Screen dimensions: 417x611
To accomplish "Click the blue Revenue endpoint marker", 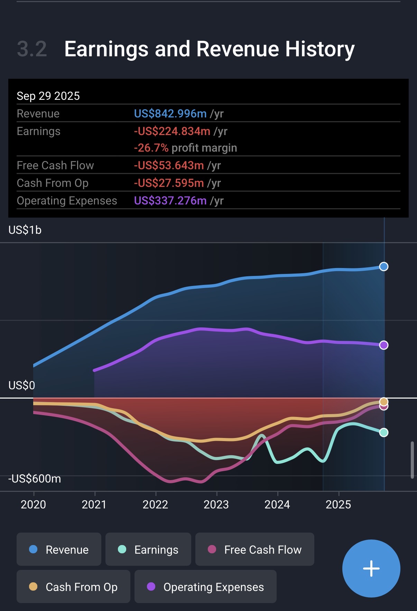I will tap(383, 267).
